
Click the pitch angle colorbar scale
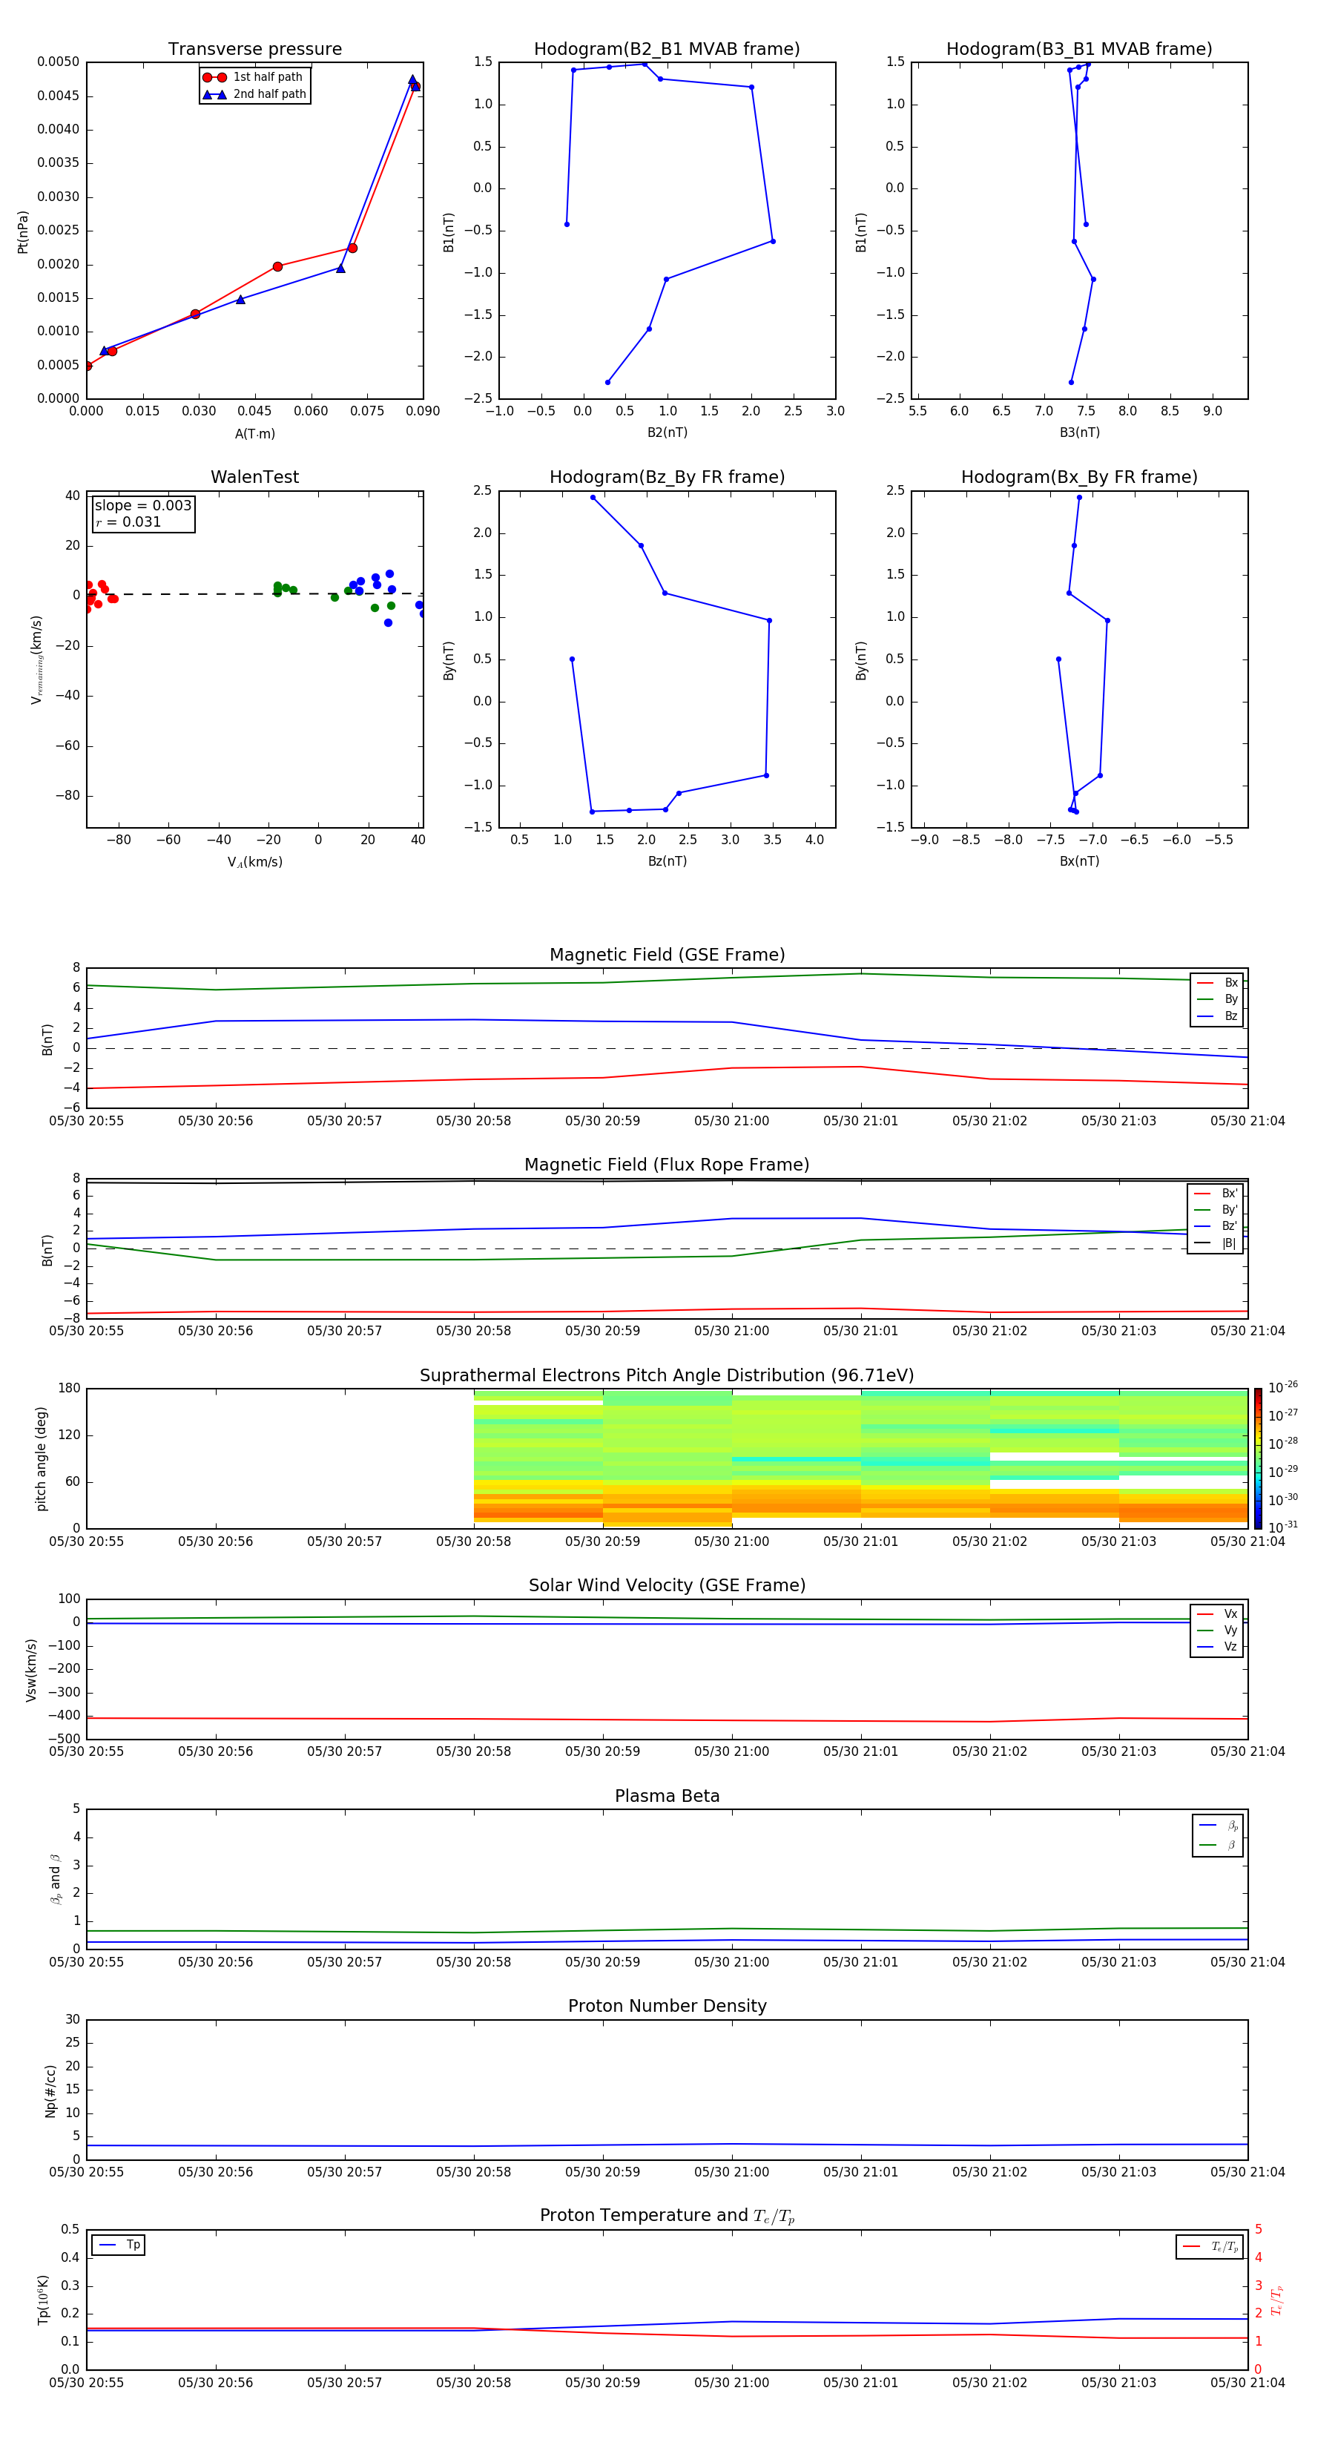pyautogui.click(x=1258, y=1458)
